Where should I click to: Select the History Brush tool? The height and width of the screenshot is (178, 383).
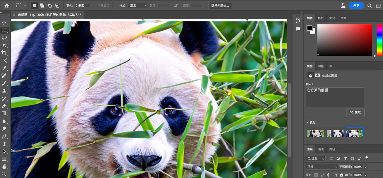coord(4,98)
